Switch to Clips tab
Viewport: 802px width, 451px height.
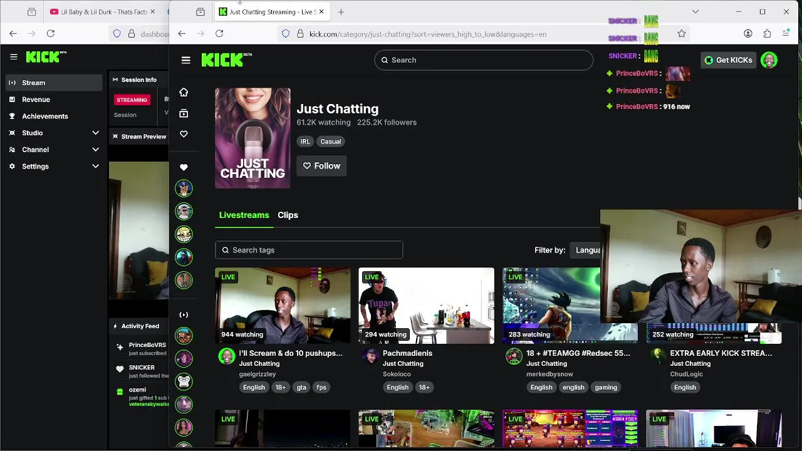tap(288, 215)
